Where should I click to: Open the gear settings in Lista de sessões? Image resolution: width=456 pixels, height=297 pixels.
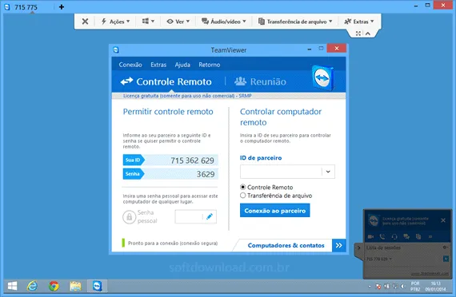click(445, 247)
